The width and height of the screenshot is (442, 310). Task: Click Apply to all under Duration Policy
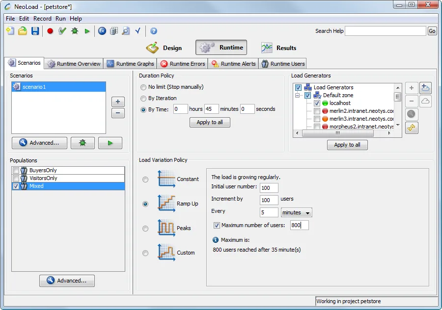(210, 123)
